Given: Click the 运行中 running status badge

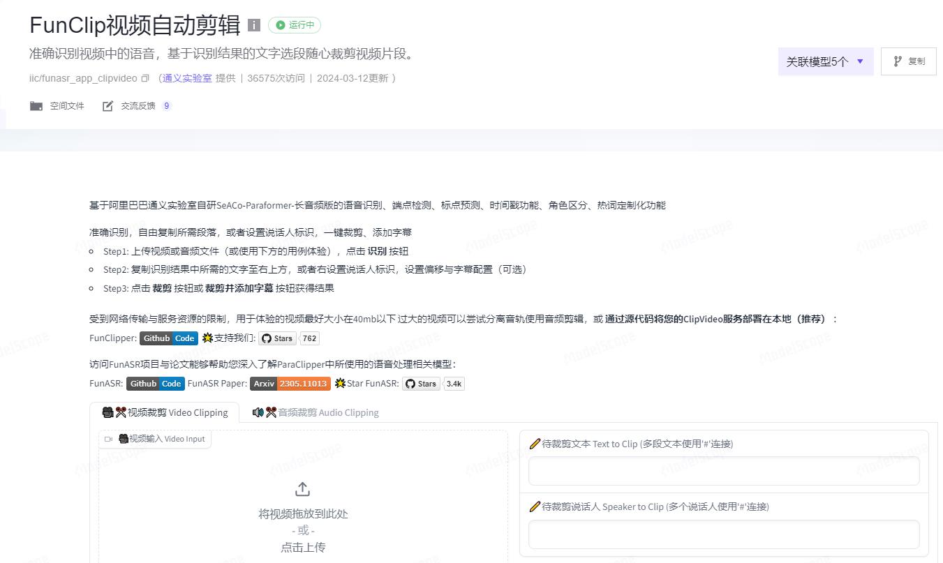Looking at the screenshot, I should [295, 25].
